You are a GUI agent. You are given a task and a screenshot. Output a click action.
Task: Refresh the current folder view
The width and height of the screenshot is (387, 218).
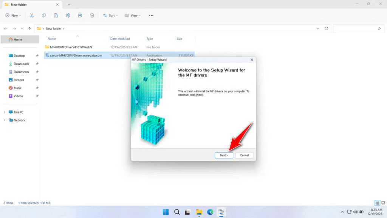coord(327,29)
